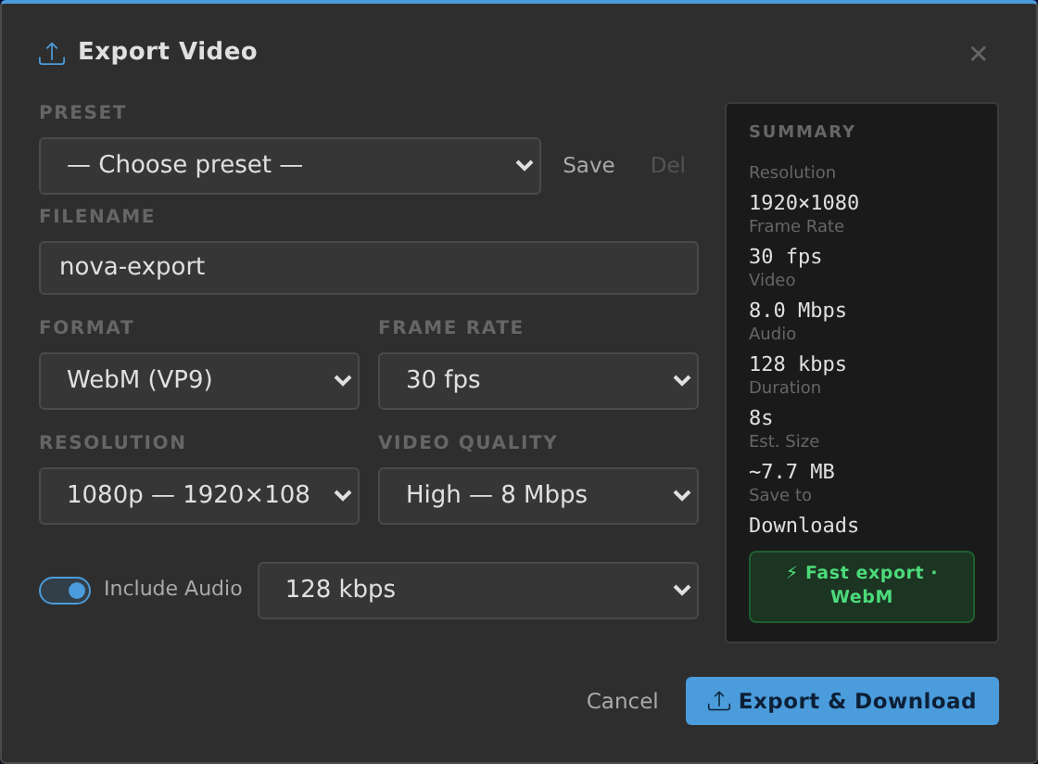
Task: Toggle the Include Audio switch
Action: tap(65, 591)
